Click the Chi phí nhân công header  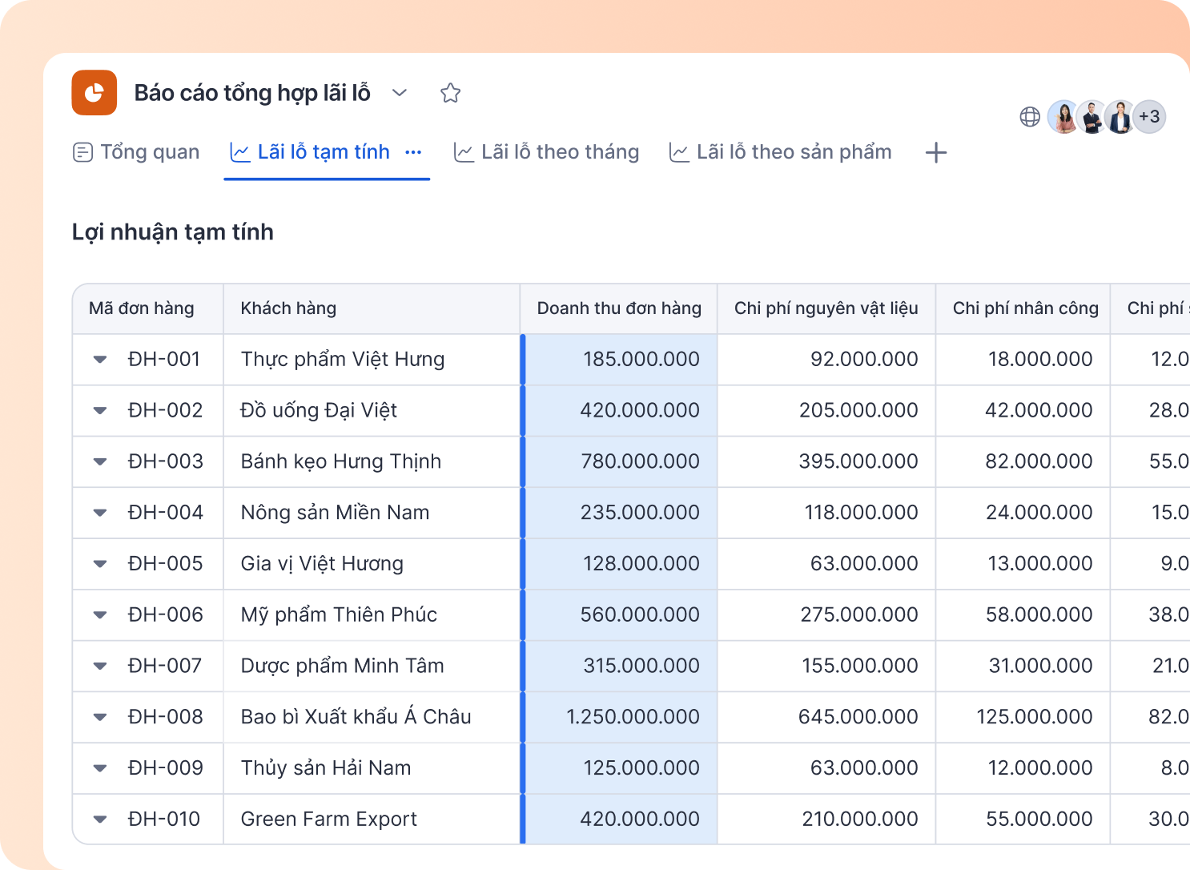pyautogui.click(x=1024, y=308)
